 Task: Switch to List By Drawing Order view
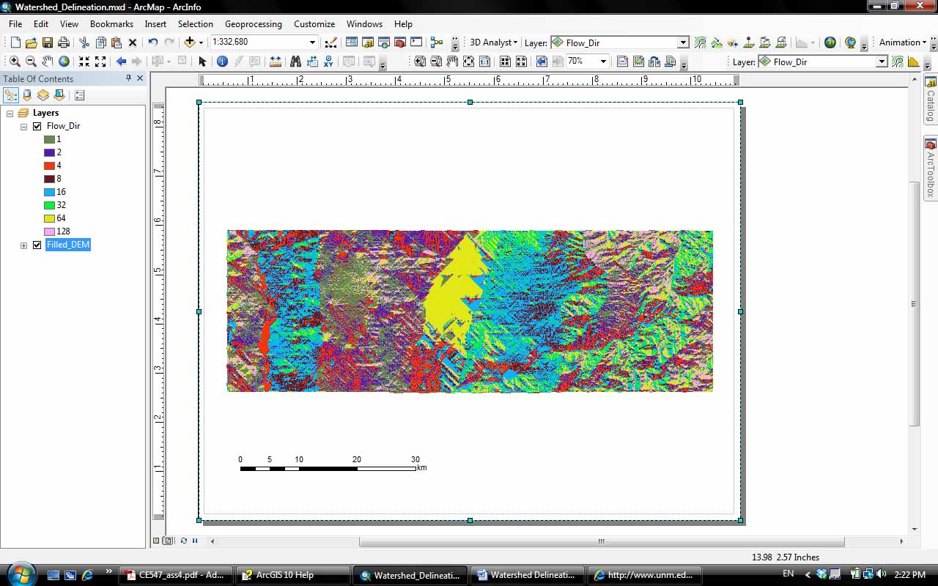pyautogui.click(x=11, y=94)
